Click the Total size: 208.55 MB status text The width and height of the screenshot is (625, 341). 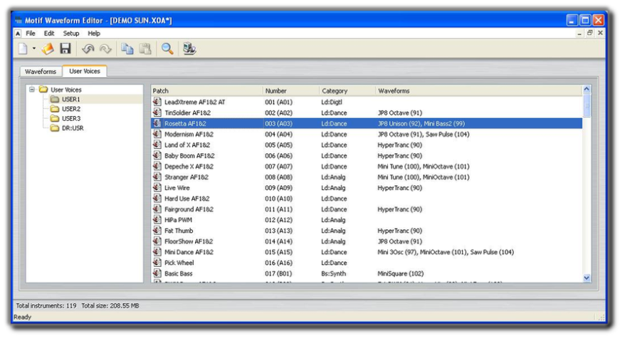[110, 306]
